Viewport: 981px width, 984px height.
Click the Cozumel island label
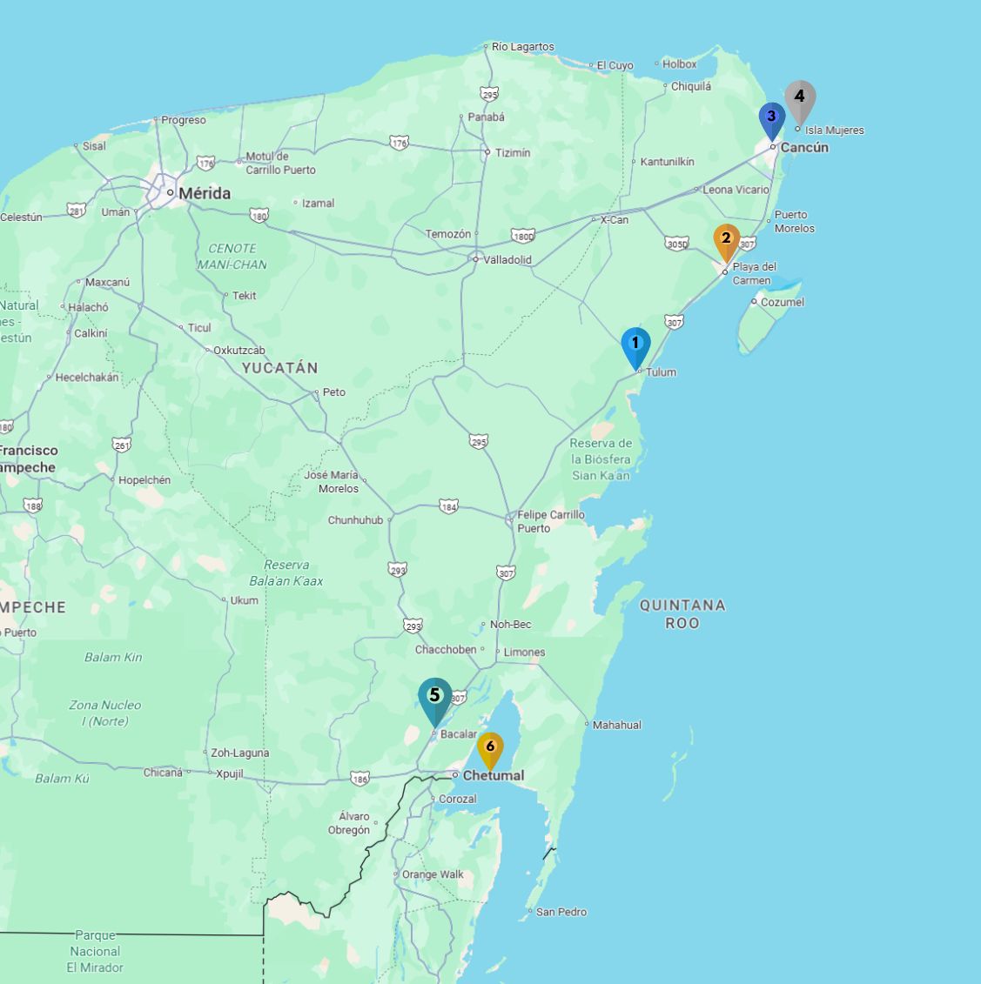coord(782,302)
